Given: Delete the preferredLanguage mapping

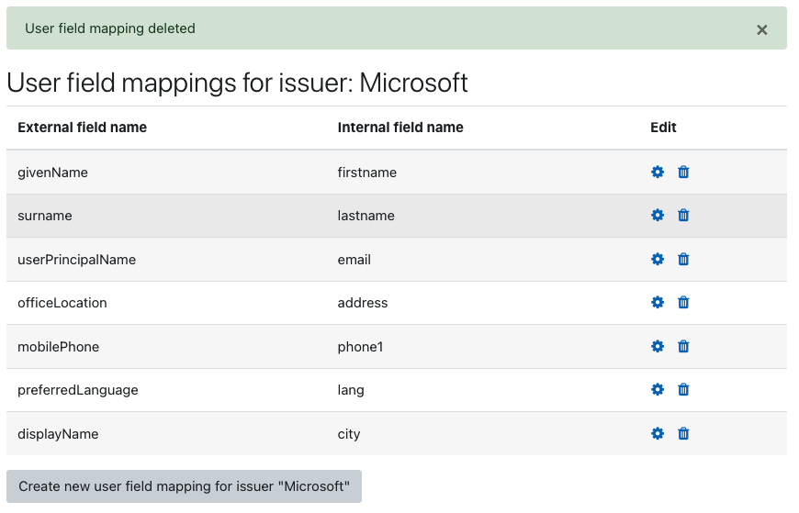Looking at the screenshot, I should (683, 390).
